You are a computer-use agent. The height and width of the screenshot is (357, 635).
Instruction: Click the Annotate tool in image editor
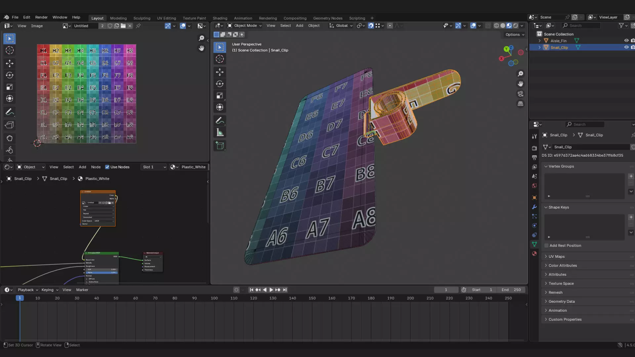click(10, 112)
